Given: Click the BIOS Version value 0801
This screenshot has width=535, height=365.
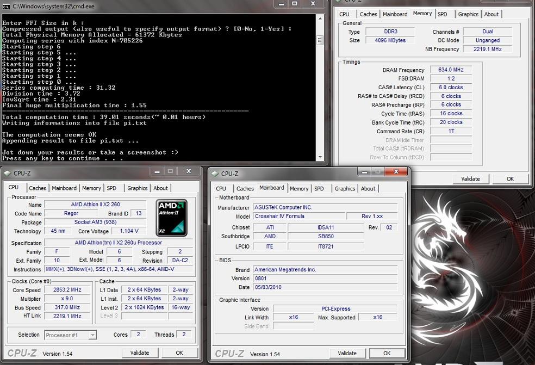Looking at the screenshot, I should point(325,279).
